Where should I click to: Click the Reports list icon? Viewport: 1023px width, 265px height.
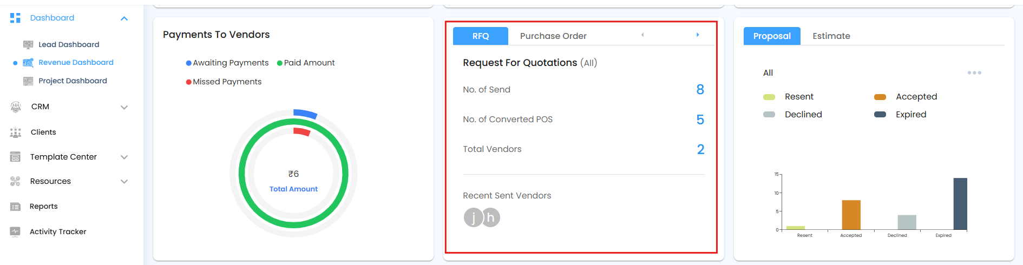click(x=15, y=207)
